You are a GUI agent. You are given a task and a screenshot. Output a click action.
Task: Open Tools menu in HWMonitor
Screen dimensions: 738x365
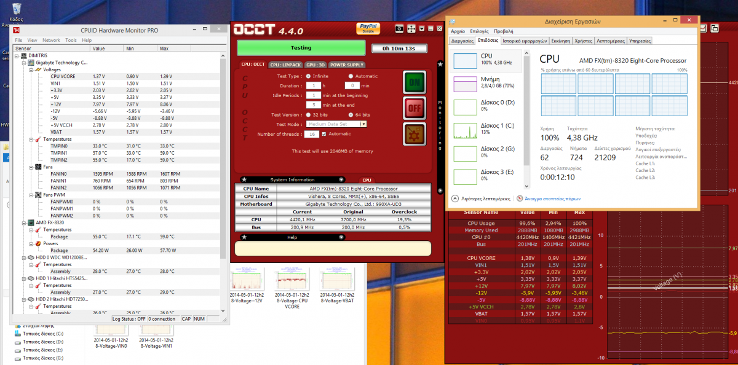pyautogui.click(x=71, y=40)
